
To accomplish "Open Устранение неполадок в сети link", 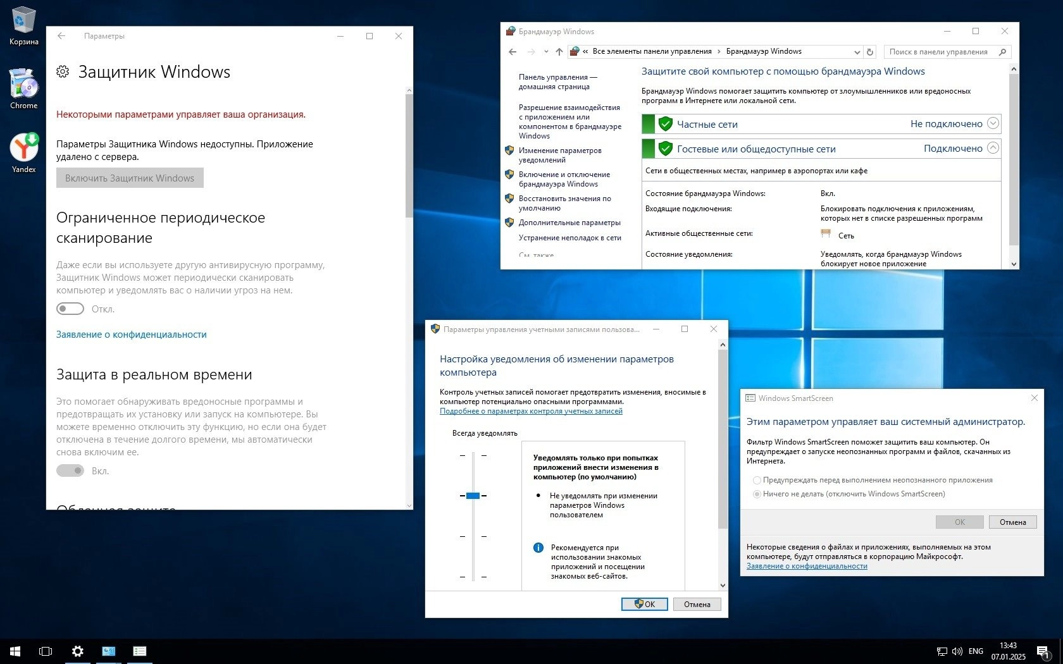I will click(570, 238).
